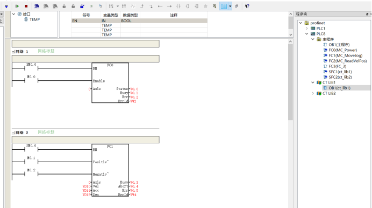This screenshot has width=372, height=208.
Task: Select FC3(FC_3) in the tree
Action: (x=337, y=66)
